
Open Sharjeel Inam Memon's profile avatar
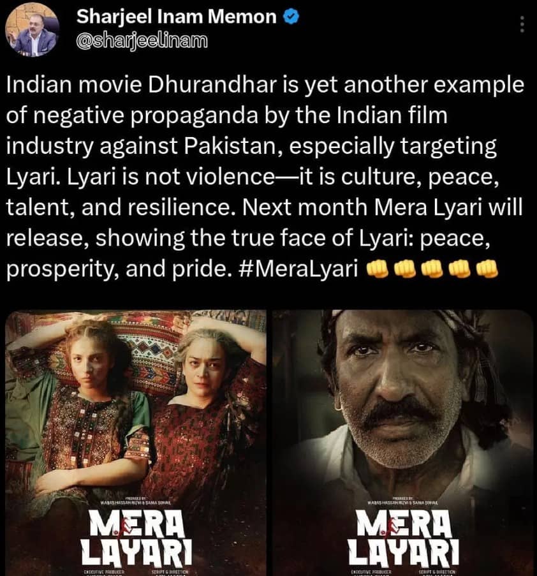(x=33, y=31)
